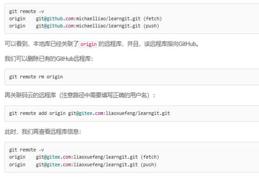259x178 pixels.
Task: Select the github origin line ending with (push)
Action: [x=84, y=26]
